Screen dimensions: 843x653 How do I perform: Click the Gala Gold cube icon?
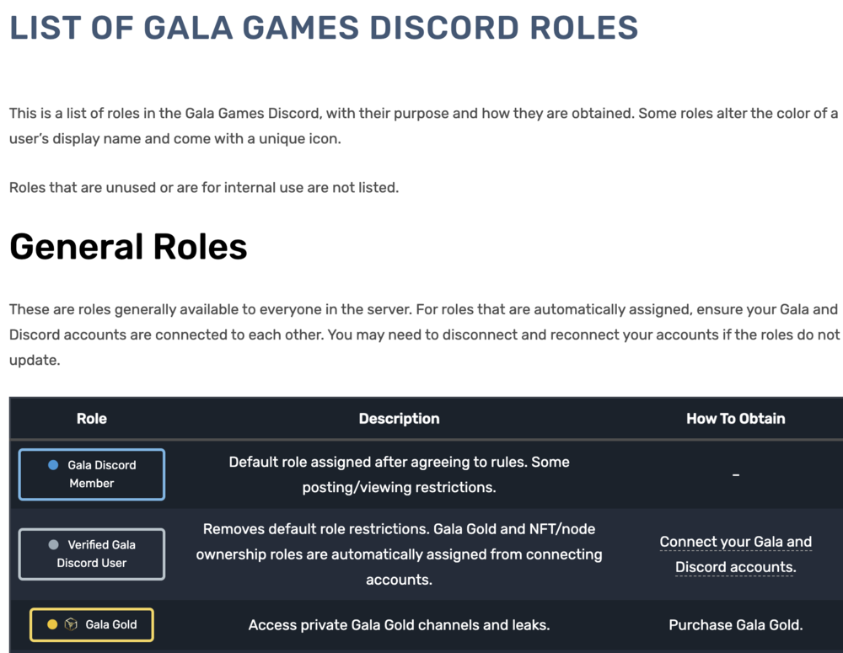click(71, 624)
